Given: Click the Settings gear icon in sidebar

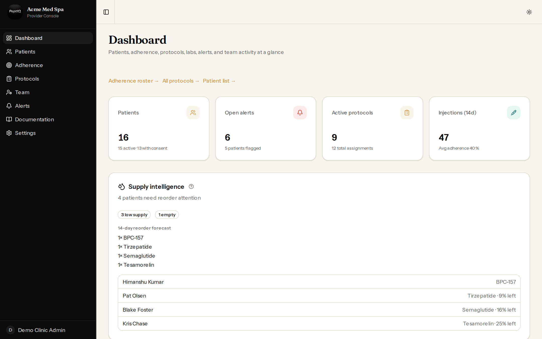Looking at the screenshot, I should pyautogui.click(x=9, y=133).
